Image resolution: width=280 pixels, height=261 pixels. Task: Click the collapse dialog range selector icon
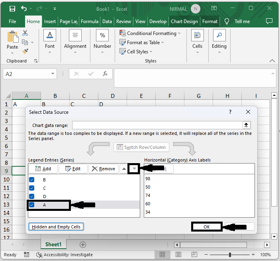(x=246, y=125)
